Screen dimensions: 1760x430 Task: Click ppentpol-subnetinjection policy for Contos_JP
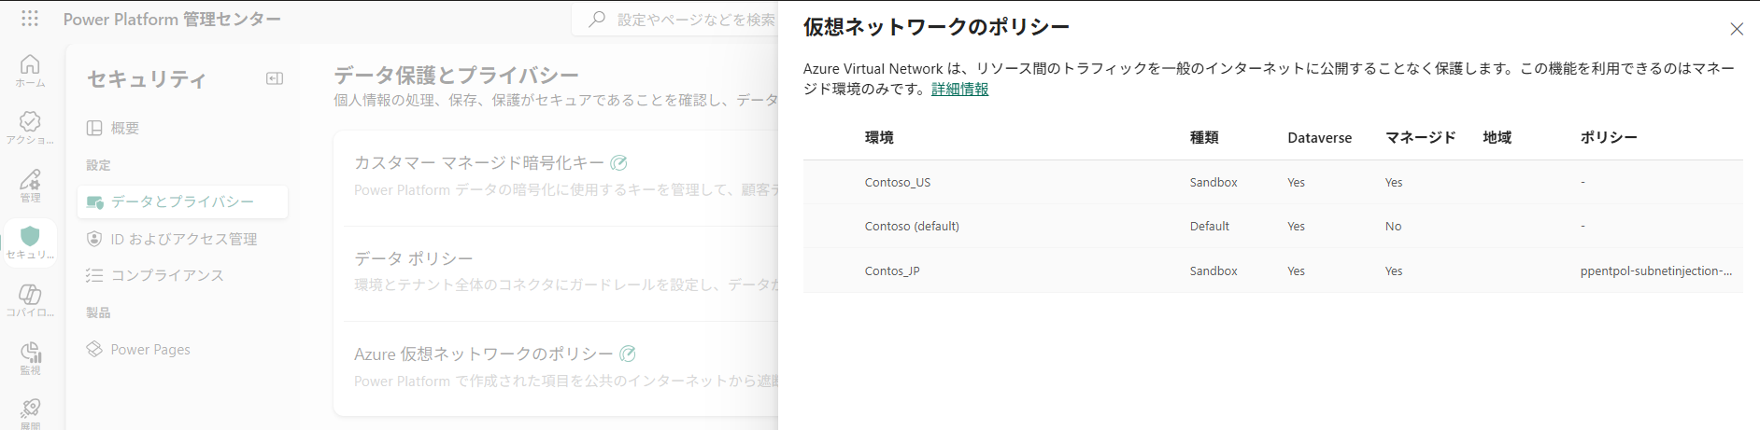click(1655, 270)
